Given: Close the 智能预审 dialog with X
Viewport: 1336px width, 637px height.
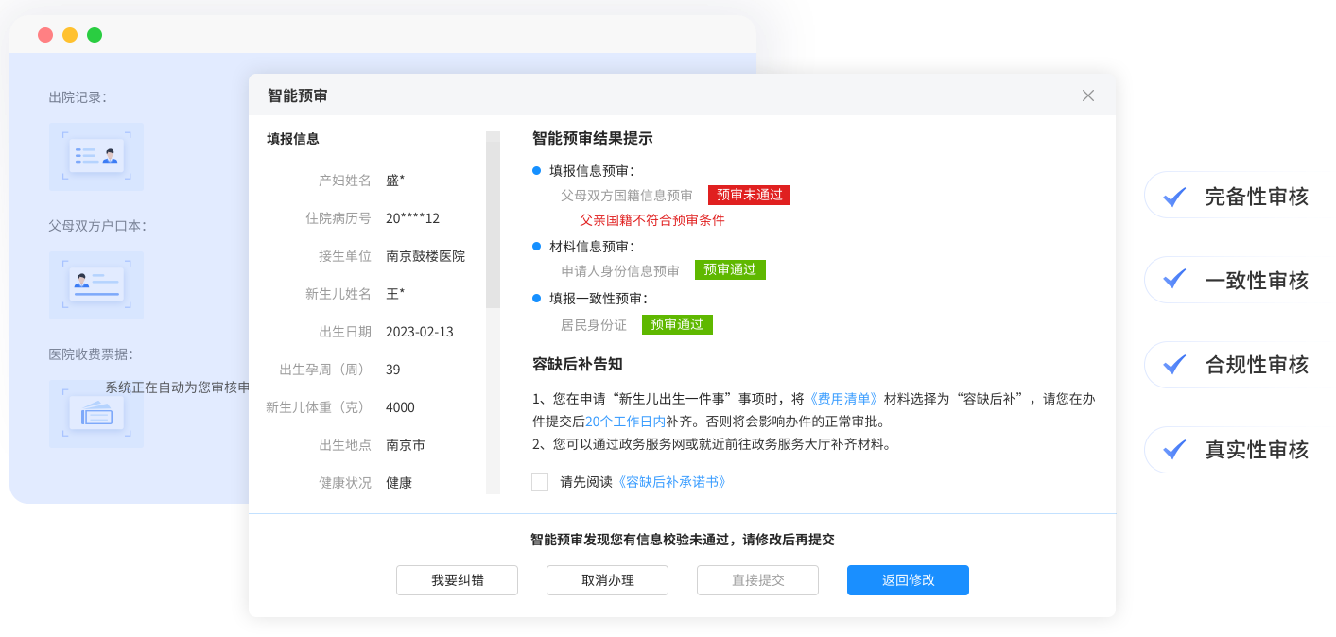Looking at the screenshot, I should click(x=1088, y=95).
